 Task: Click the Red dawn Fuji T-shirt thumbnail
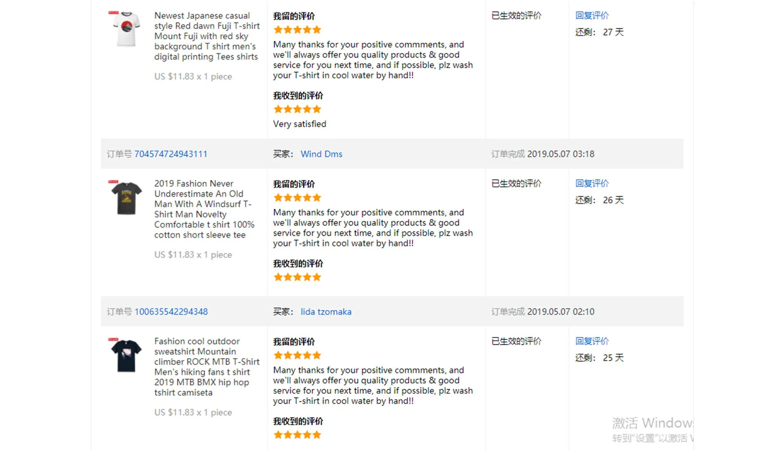[126, 29]
